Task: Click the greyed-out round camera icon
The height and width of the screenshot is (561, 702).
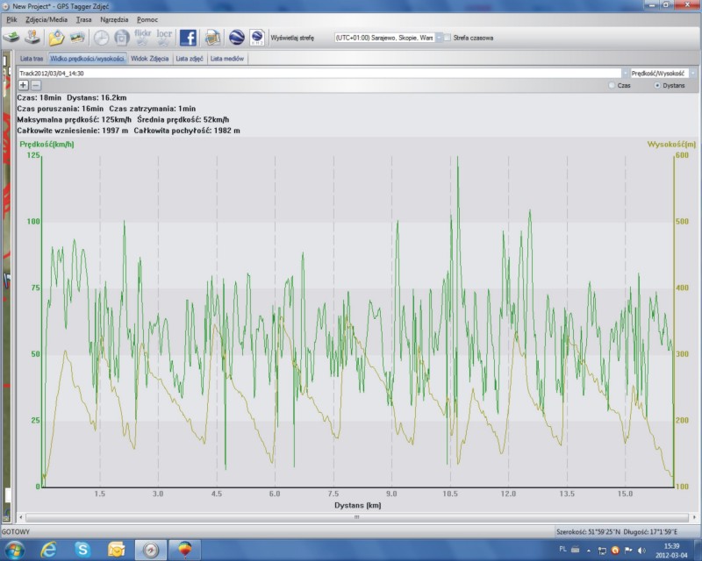Action: point(121,38)
